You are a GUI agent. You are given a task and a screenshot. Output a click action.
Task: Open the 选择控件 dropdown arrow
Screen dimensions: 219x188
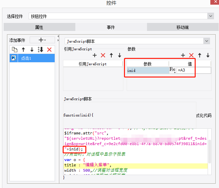[211, 16]
